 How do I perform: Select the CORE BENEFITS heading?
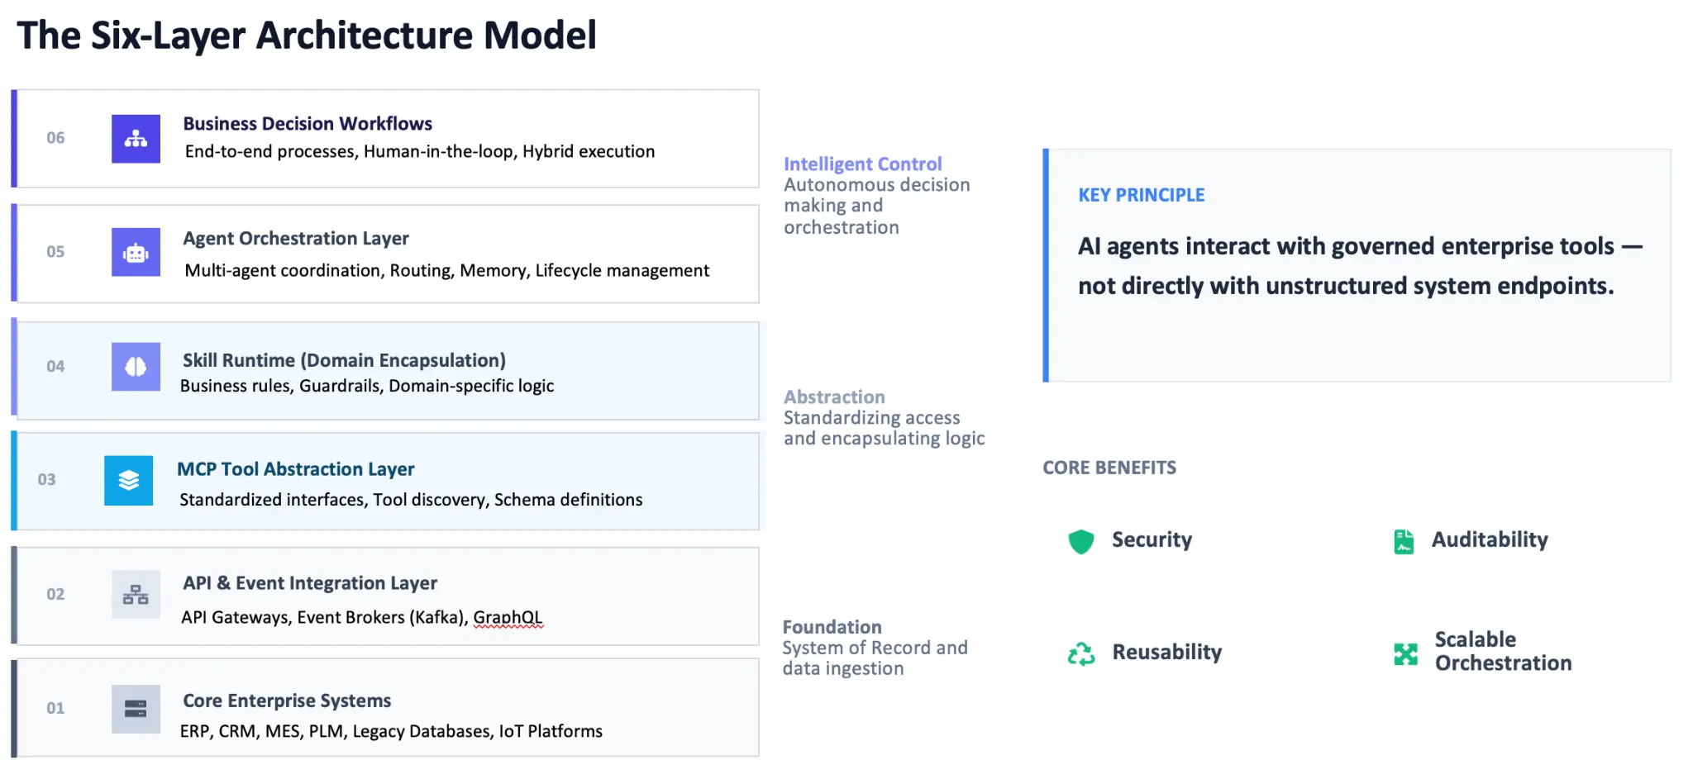pyautogui.click(x=1109, y=468)
